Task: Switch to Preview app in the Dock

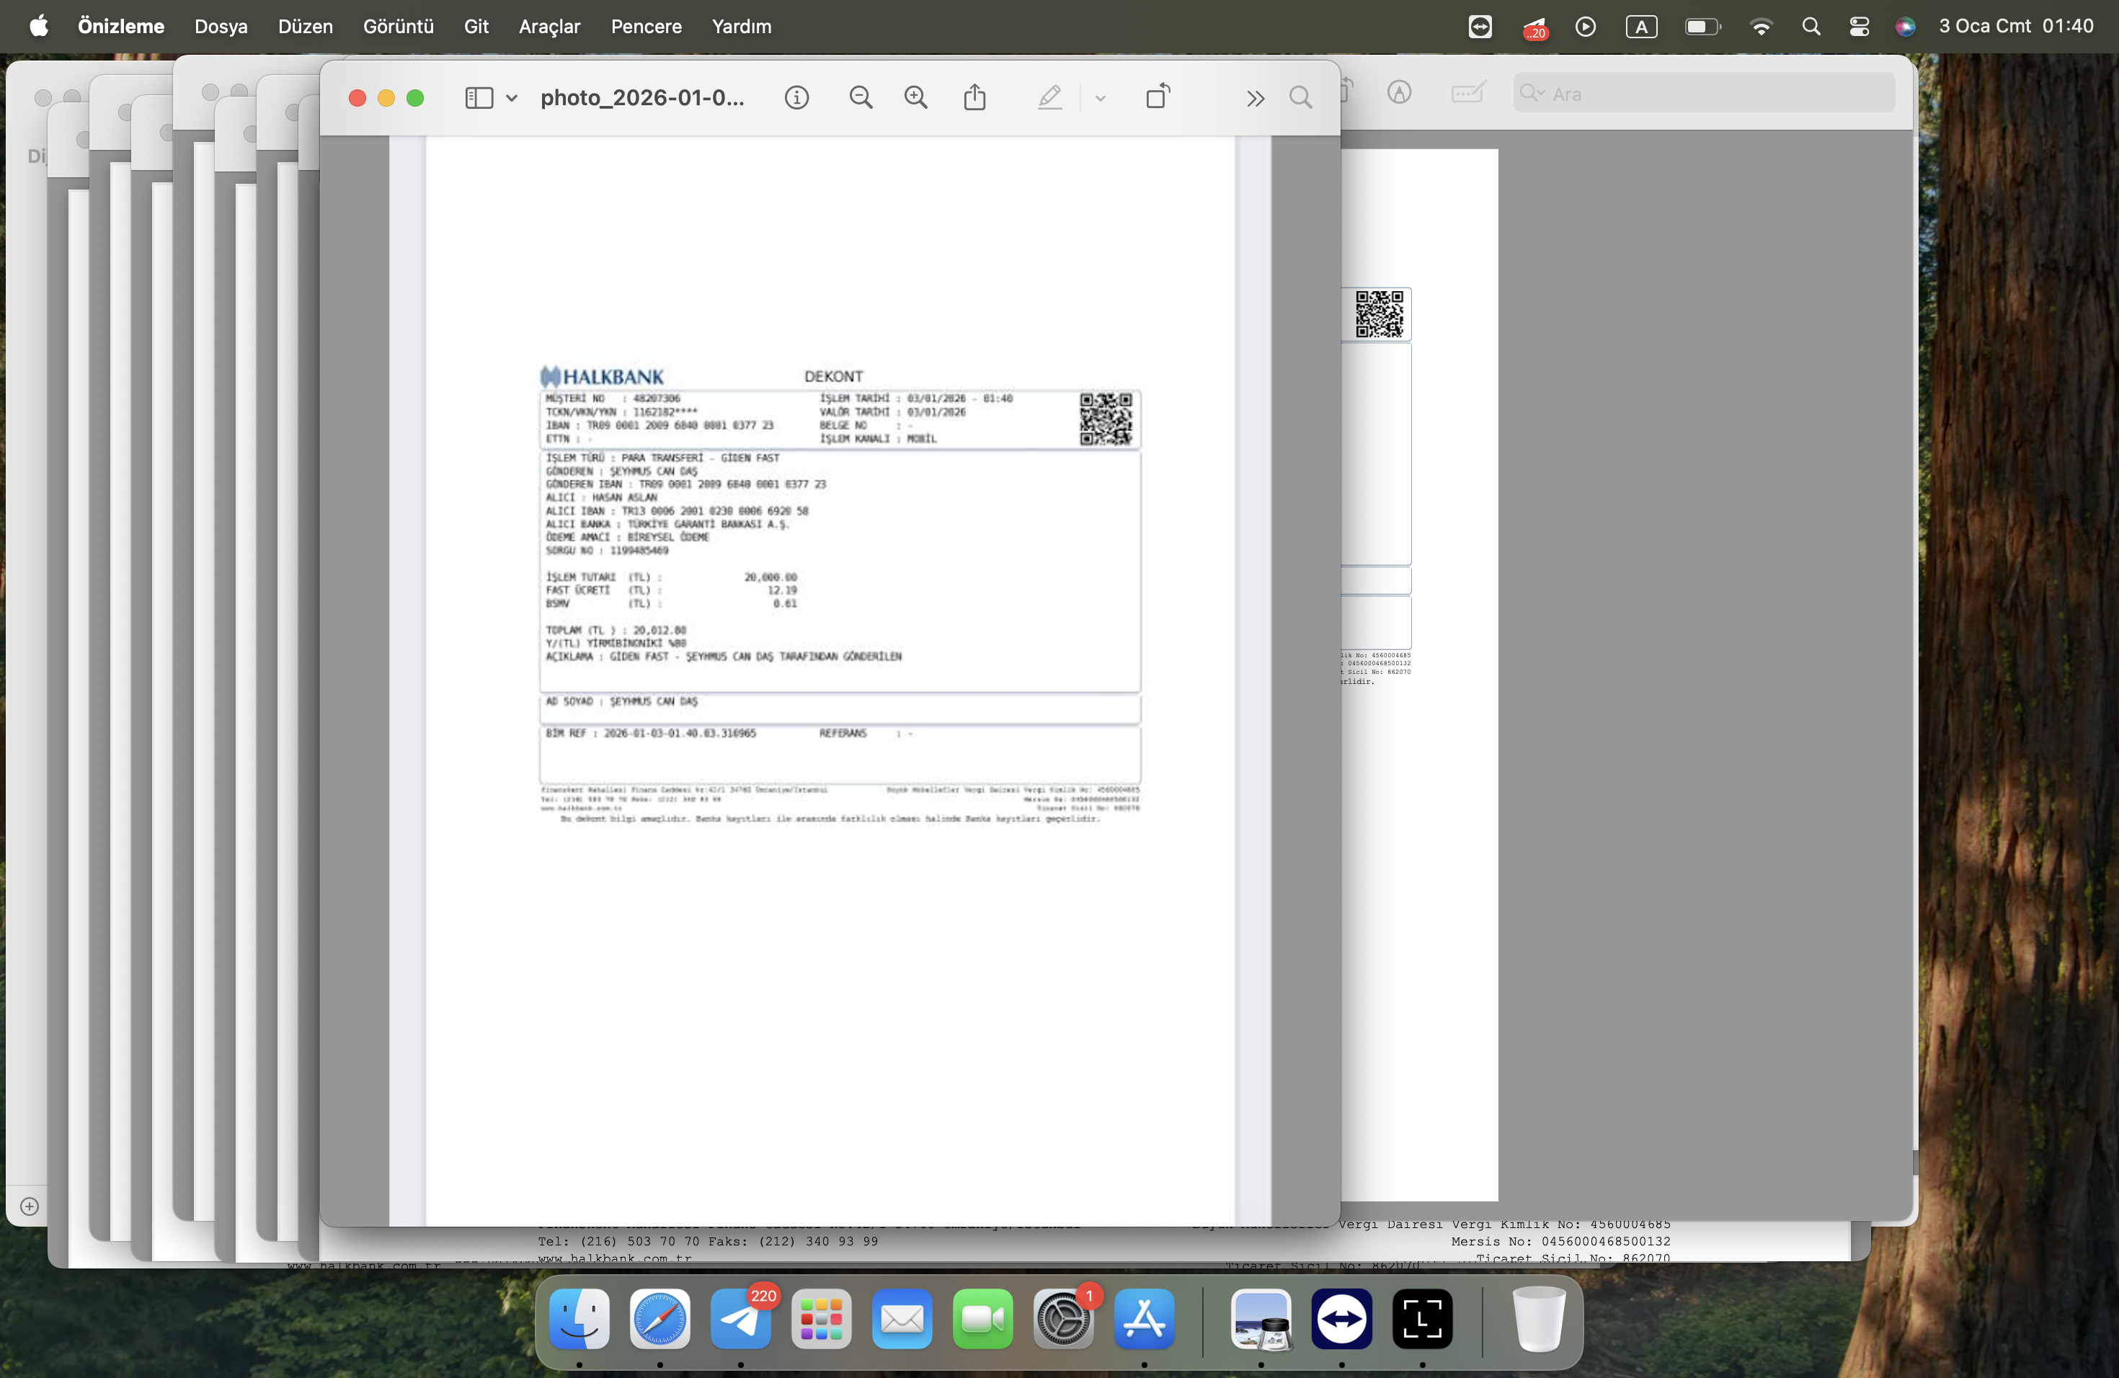Action: pyautogui.click(x=1261, y=1318)
